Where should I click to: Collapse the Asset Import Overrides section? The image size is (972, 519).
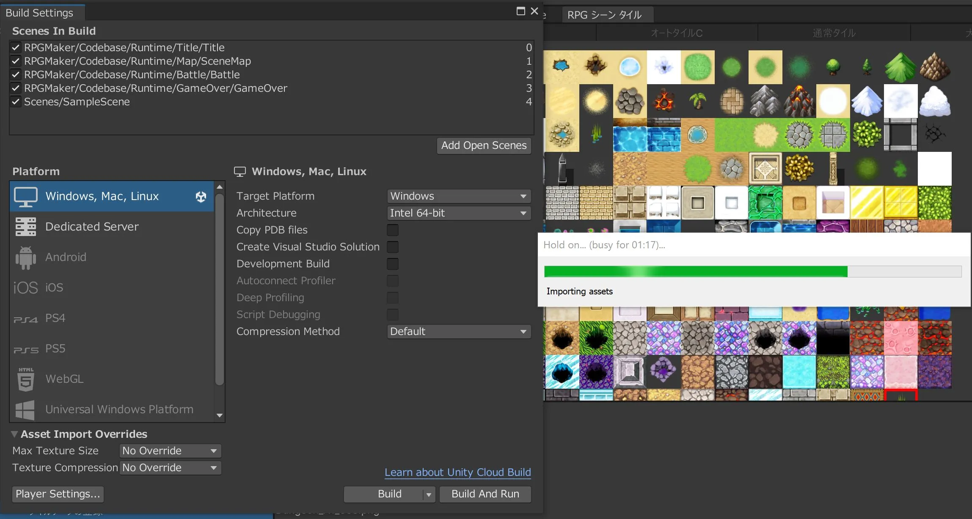14,434
